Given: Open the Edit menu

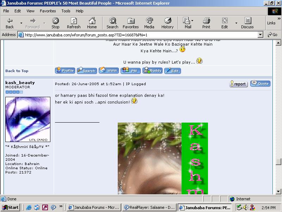Looking at the screenshot, I should tap(18, 11).
